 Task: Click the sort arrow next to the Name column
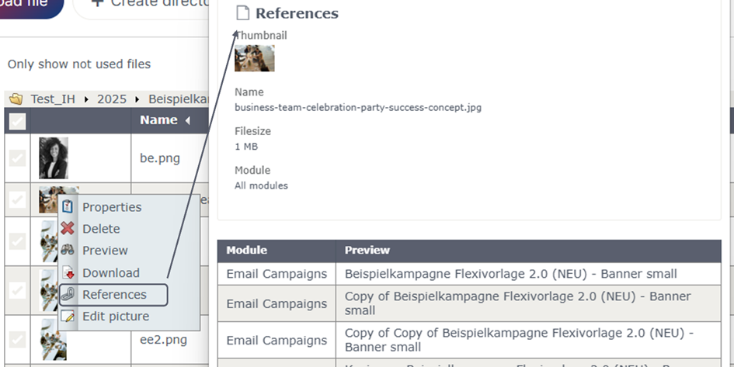point(187,120)
